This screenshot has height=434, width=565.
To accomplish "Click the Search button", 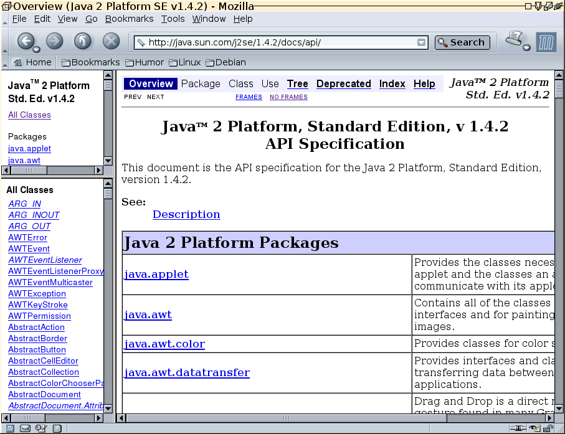I will 462,42.
